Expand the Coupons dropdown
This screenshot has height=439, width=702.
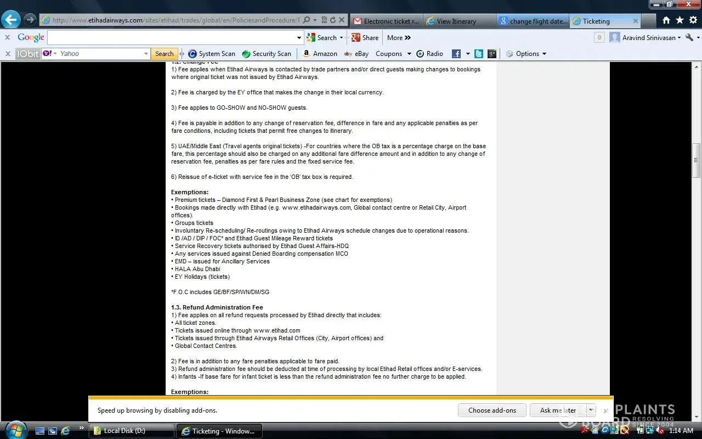pyautogui.click(x=393, y=54)
